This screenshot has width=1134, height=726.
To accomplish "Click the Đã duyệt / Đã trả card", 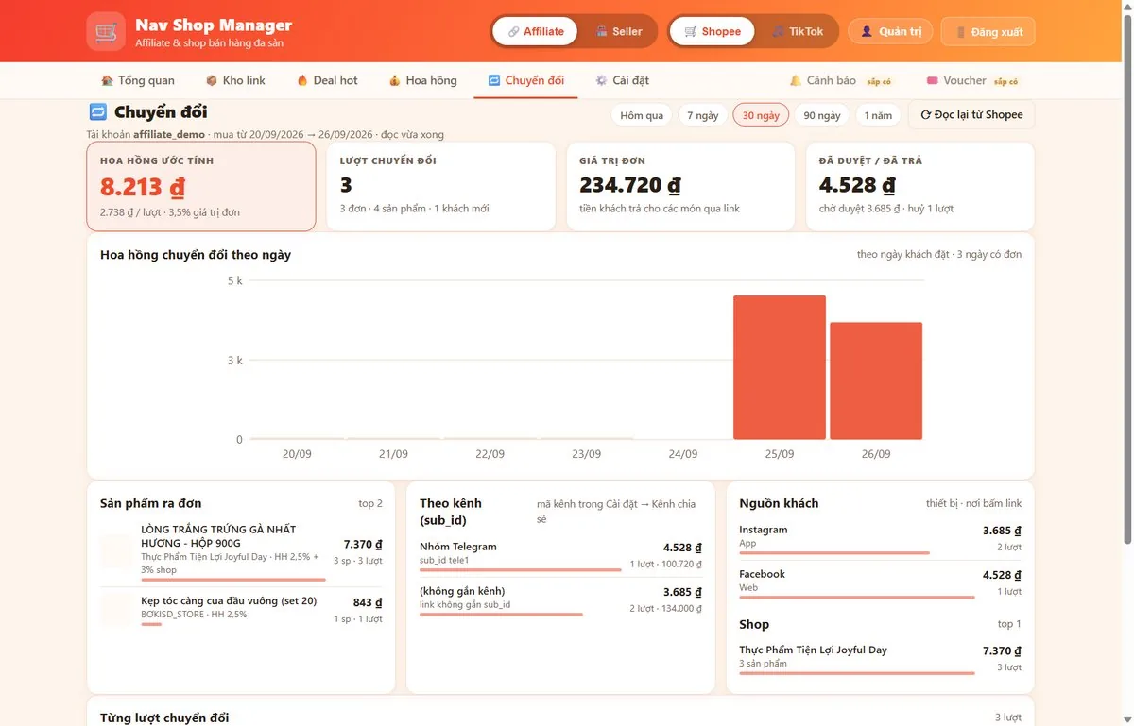I will point(920,186).
